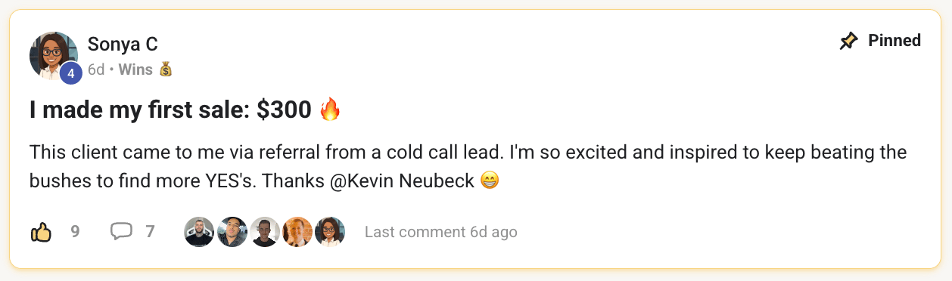
Task: Open comments via speech bubble icon
Action: (121, 232)
